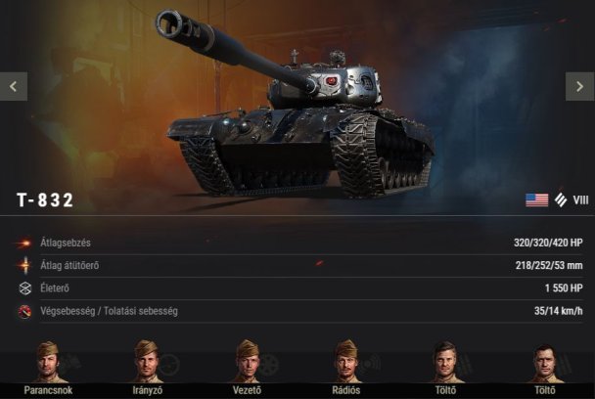Go to the previous tank image
The image size is (595, 399).
coord(14,86)
